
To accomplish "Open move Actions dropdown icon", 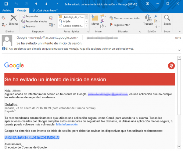I will click(x=103, y=26).
